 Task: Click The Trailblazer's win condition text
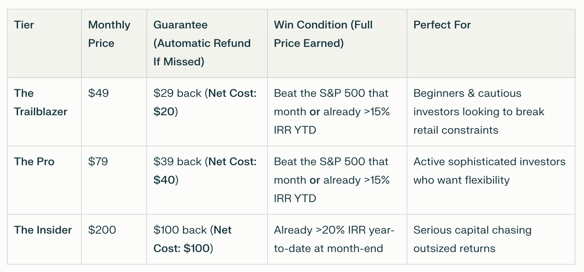point(332,112)
